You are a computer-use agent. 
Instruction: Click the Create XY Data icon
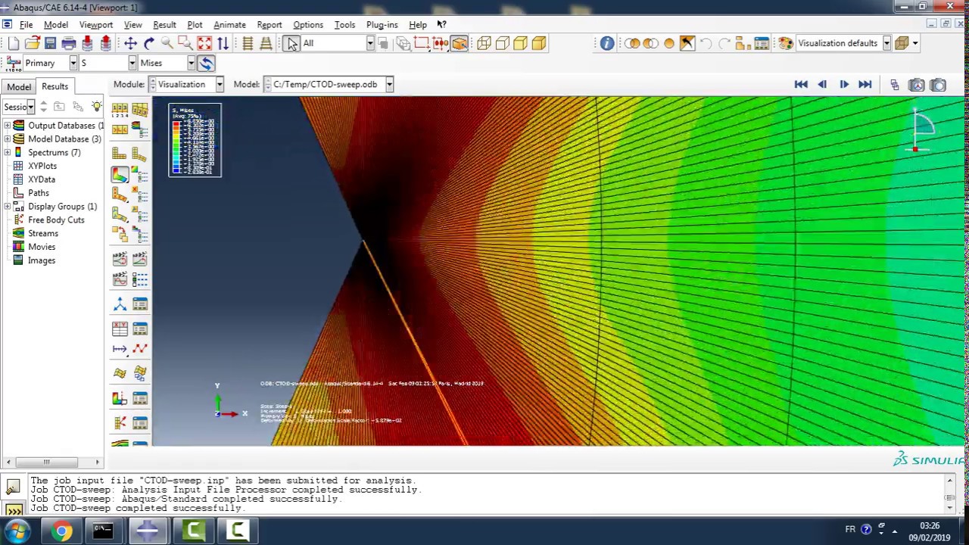120,329
